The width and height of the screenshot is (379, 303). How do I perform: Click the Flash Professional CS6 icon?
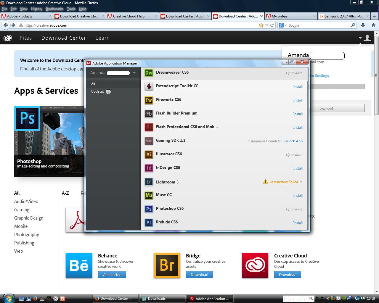click(149, 127)
